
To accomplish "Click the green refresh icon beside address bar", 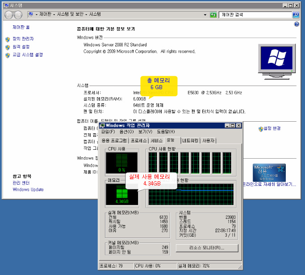I will [x=213, y=15].
